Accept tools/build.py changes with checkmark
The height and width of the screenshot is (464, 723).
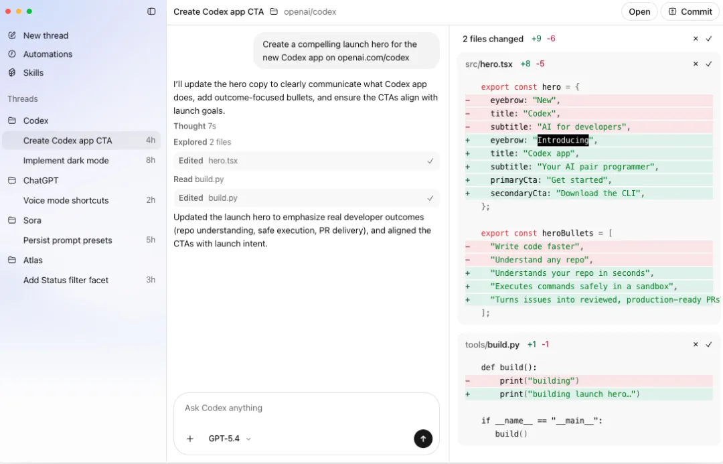[x=709, y=344]
